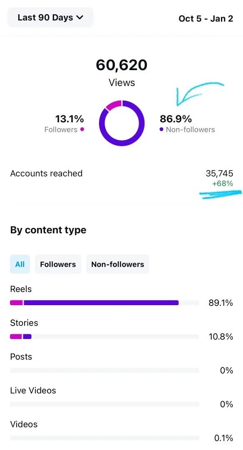This screenshot has height=450, width=243.
Task: Tap the pink Followers legend dot
Action: (x=82, y=129)
